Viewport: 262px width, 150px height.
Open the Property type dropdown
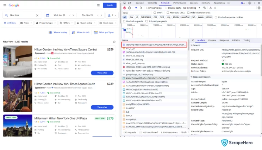pos(46,23)
